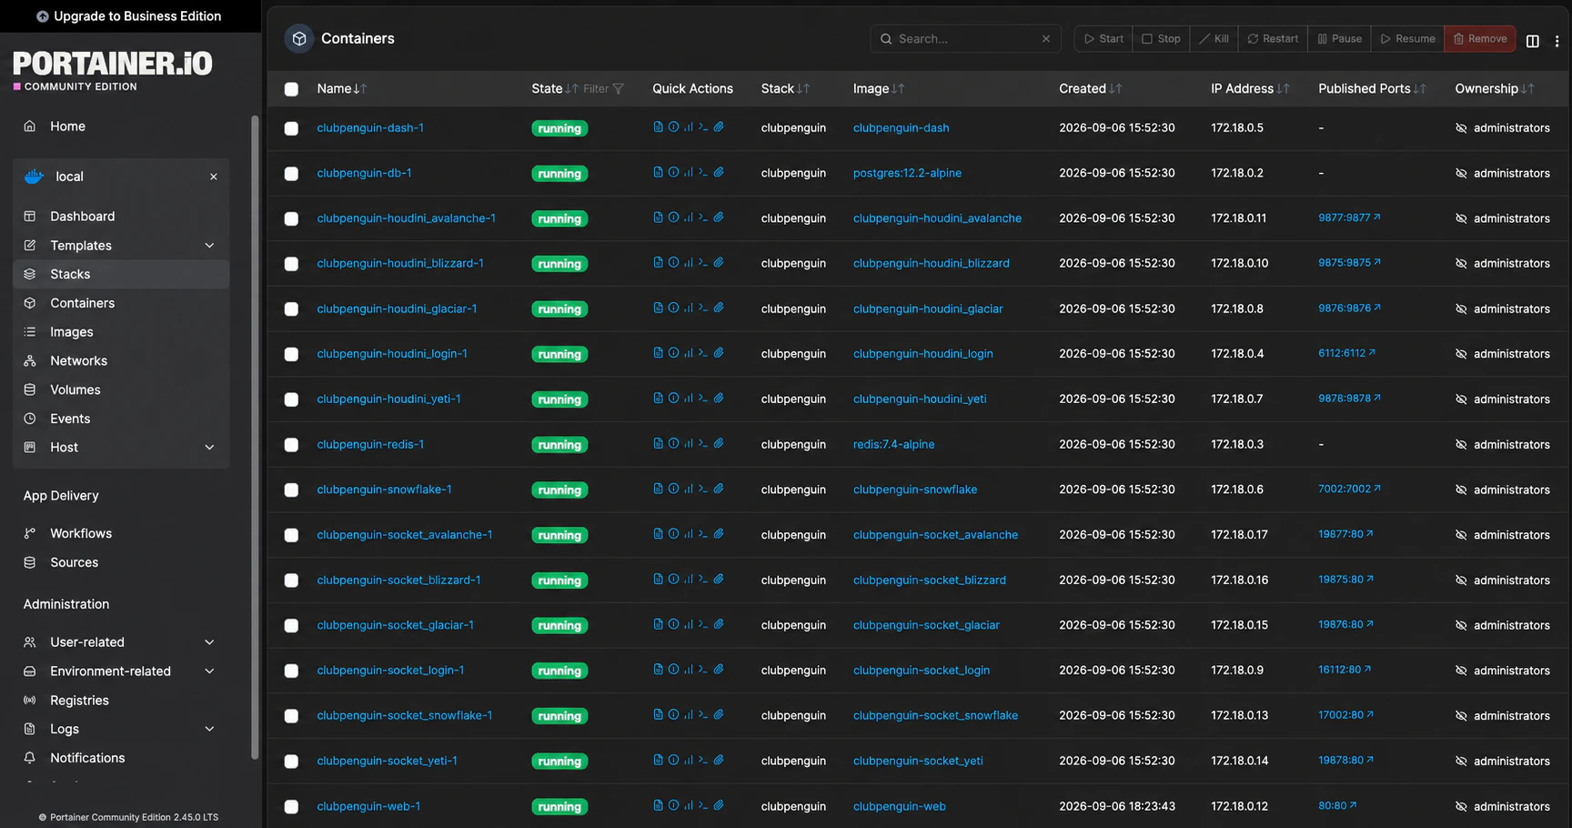Expand the Environment-related admin section
Screen dimensions: 1572x828
pos(209,671)
